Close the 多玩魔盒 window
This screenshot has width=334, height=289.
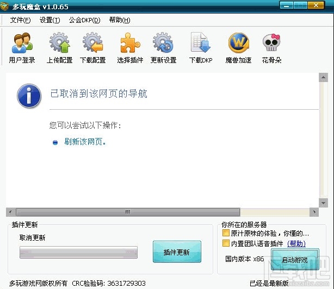pyautogui.click(x=316, y=5)
